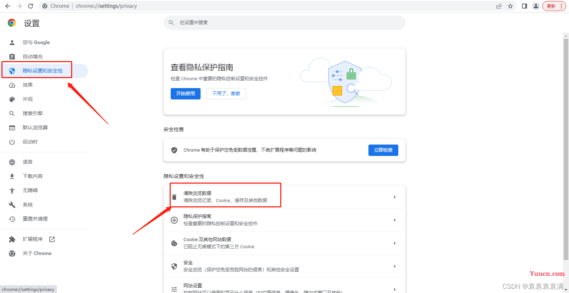Screen dimensions: 569x293
Task: Click the person icon beside 您与 Google
Action: point(12,43)
